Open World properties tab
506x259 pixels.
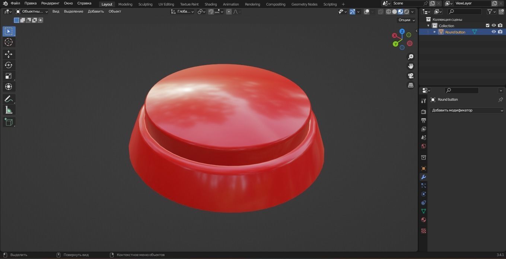423,146
